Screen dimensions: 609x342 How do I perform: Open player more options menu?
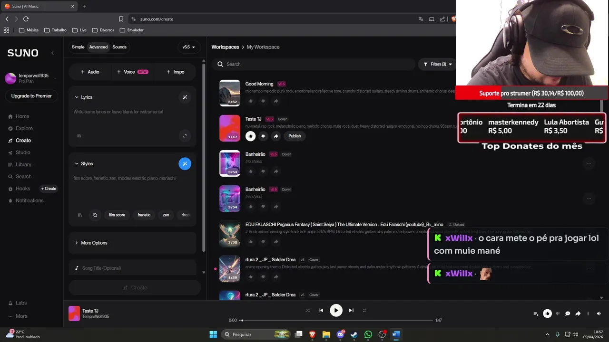(588, 313)
